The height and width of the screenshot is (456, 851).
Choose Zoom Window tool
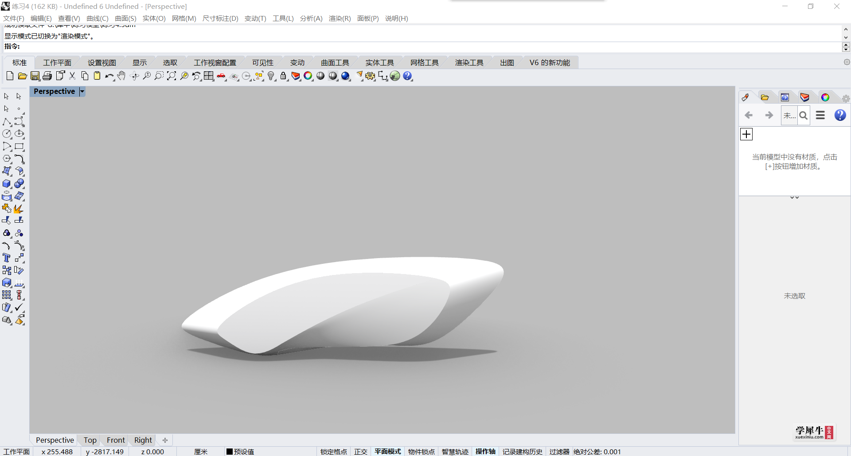(x=159, y=76)
